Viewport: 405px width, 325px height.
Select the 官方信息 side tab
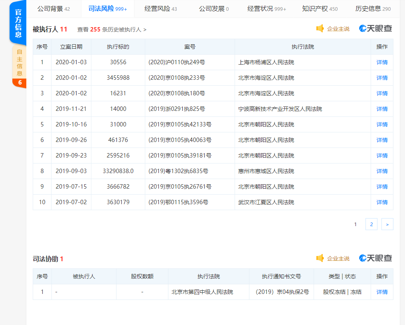point(18,23)
